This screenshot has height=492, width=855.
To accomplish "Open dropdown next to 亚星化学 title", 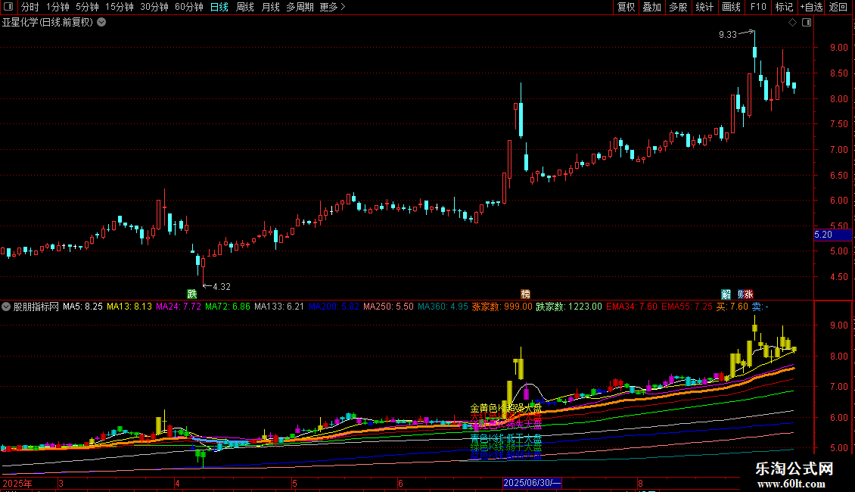I will tap(101, 23).
